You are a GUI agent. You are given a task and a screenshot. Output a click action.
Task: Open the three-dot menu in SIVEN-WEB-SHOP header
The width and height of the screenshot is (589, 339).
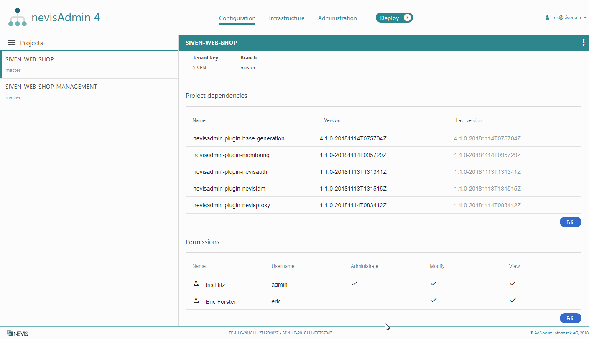pos(584,42)
